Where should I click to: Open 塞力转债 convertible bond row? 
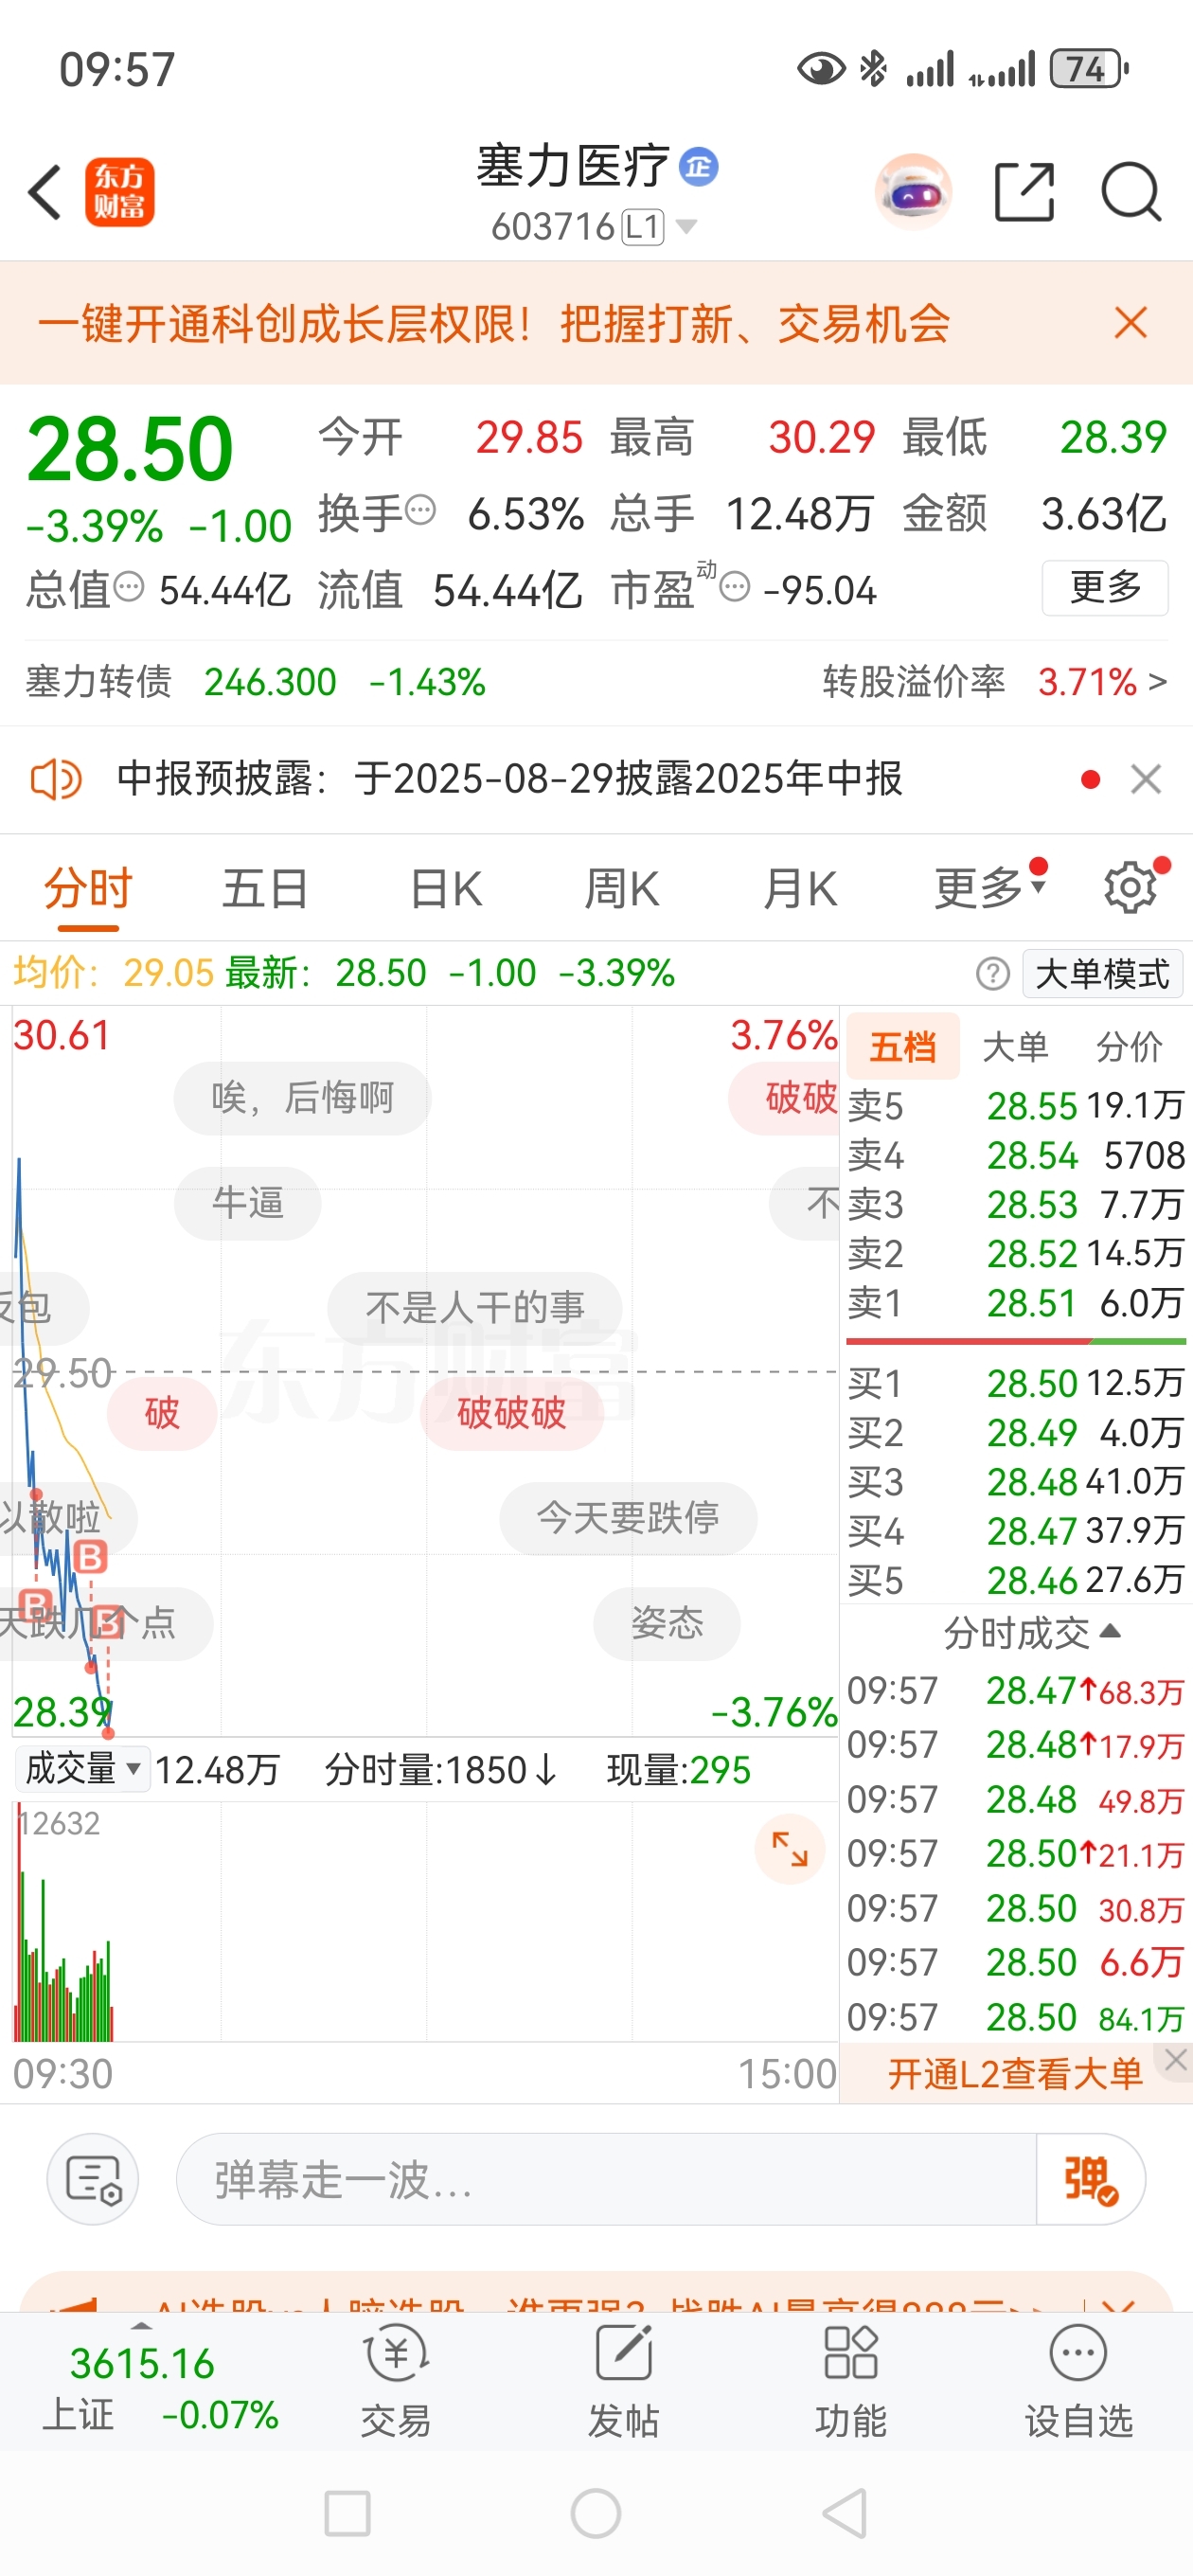[x=255, y=683]
